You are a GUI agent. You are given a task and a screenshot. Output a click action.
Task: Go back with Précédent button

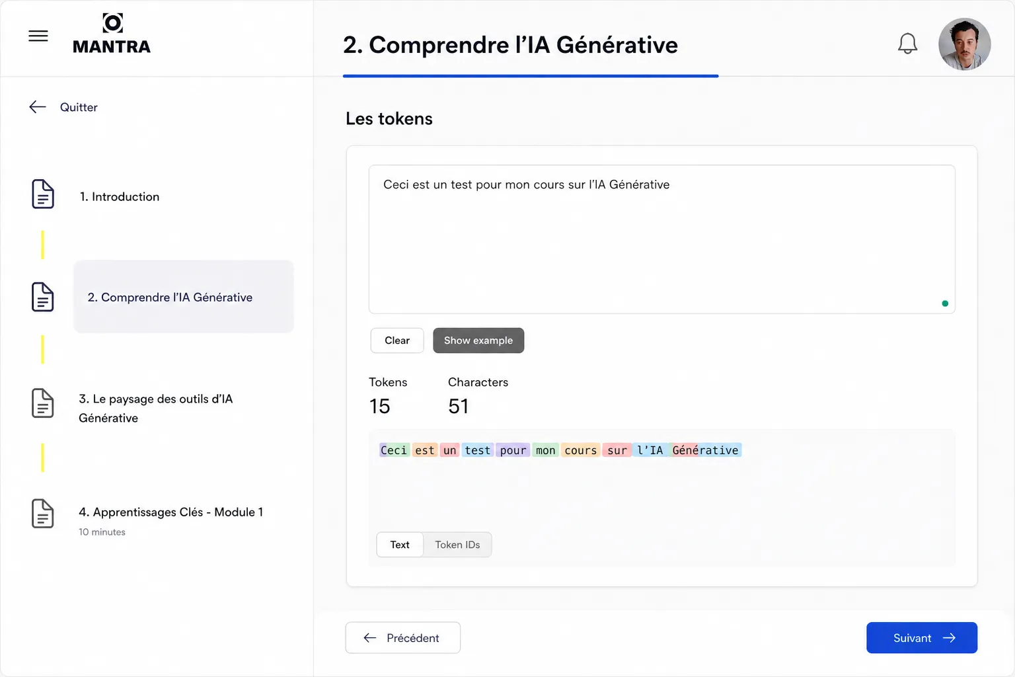point(403,638)
